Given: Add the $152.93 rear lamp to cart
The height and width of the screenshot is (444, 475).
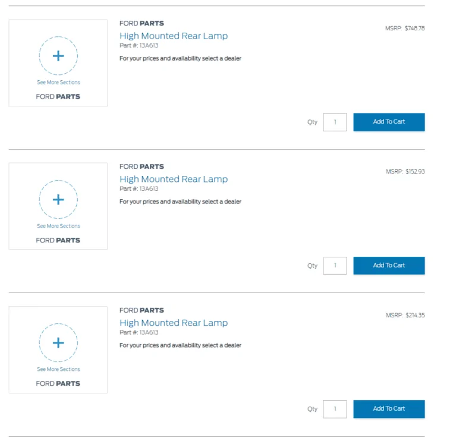Looking at the screenshot, I should tap(389, 266).
